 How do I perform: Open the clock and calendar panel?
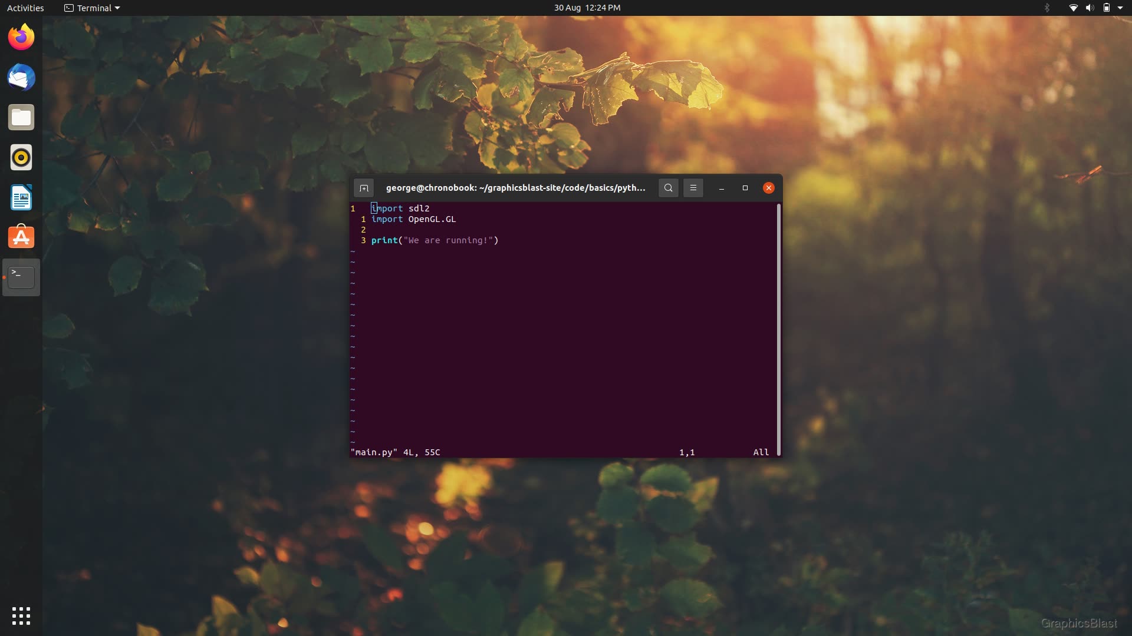click(x=587, y=8)
